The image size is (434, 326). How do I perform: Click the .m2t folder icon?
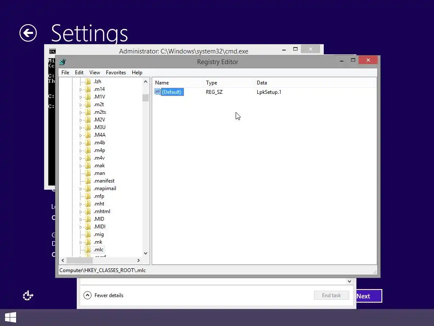click(88, 104)
